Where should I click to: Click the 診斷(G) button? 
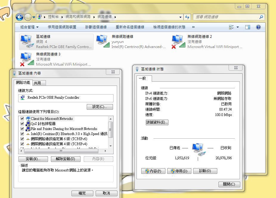[x=205, y=171]
